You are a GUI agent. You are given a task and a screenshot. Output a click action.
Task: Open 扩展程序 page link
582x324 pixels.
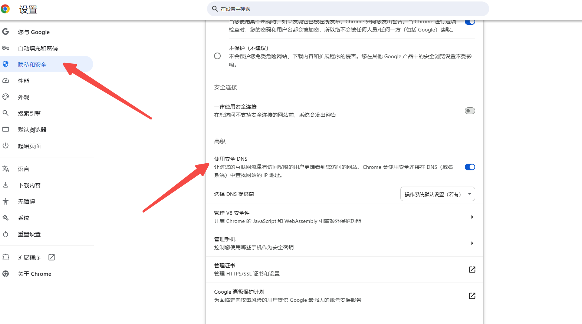[x=46, y=257]
